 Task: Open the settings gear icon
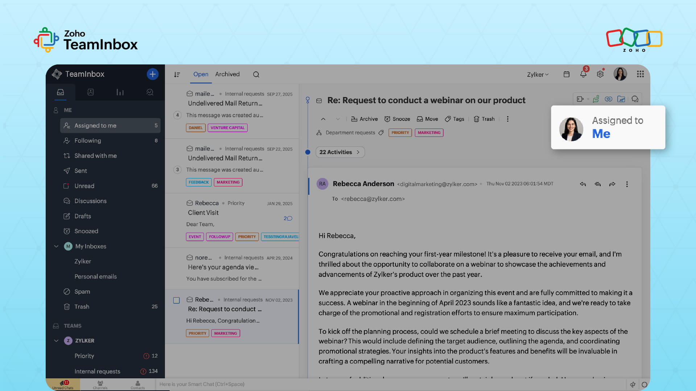tap(600, 74)
